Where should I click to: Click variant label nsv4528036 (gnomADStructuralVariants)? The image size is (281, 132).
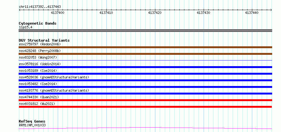(x=54, y=77)
